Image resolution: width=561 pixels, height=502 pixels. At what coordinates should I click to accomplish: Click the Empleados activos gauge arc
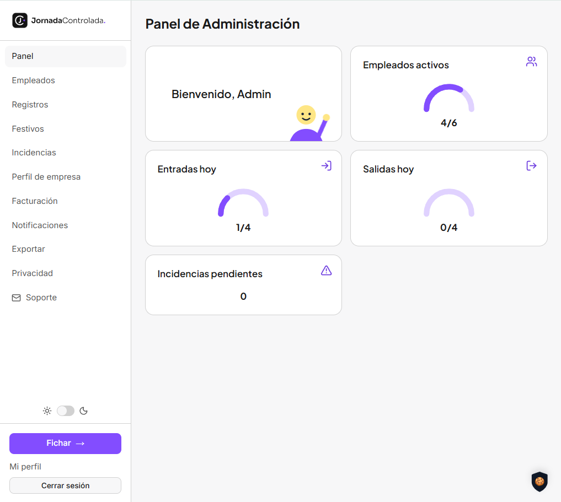point(448,98)
